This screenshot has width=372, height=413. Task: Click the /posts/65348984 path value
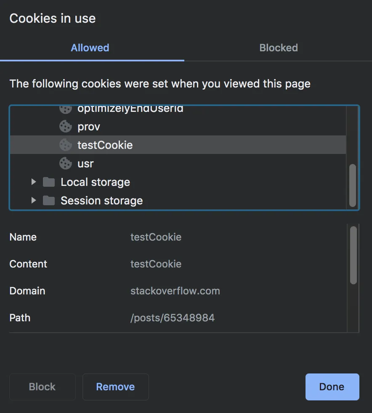[173, 318]
